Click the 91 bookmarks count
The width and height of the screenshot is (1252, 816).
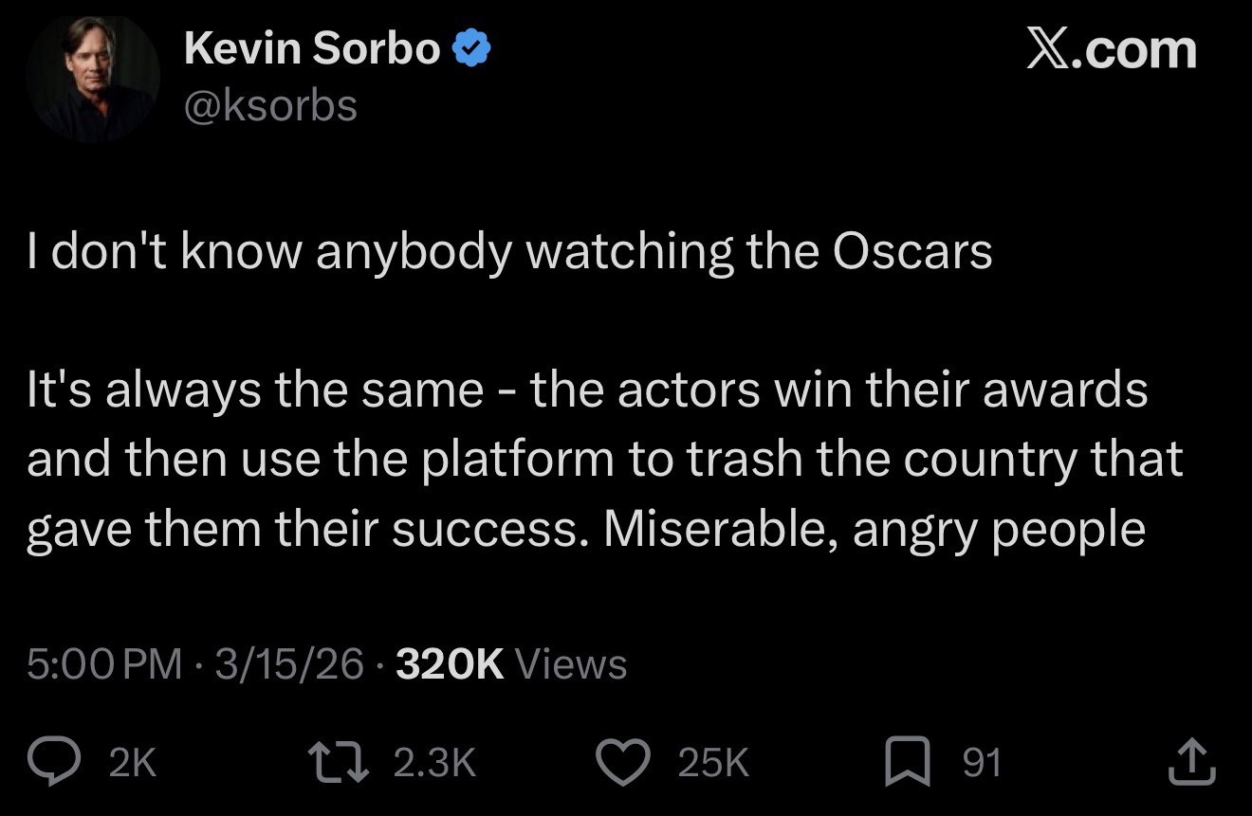coord(982,762)
